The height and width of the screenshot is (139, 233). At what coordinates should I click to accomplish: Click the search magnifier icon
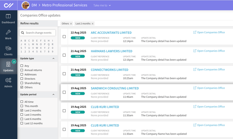[23, 33]
